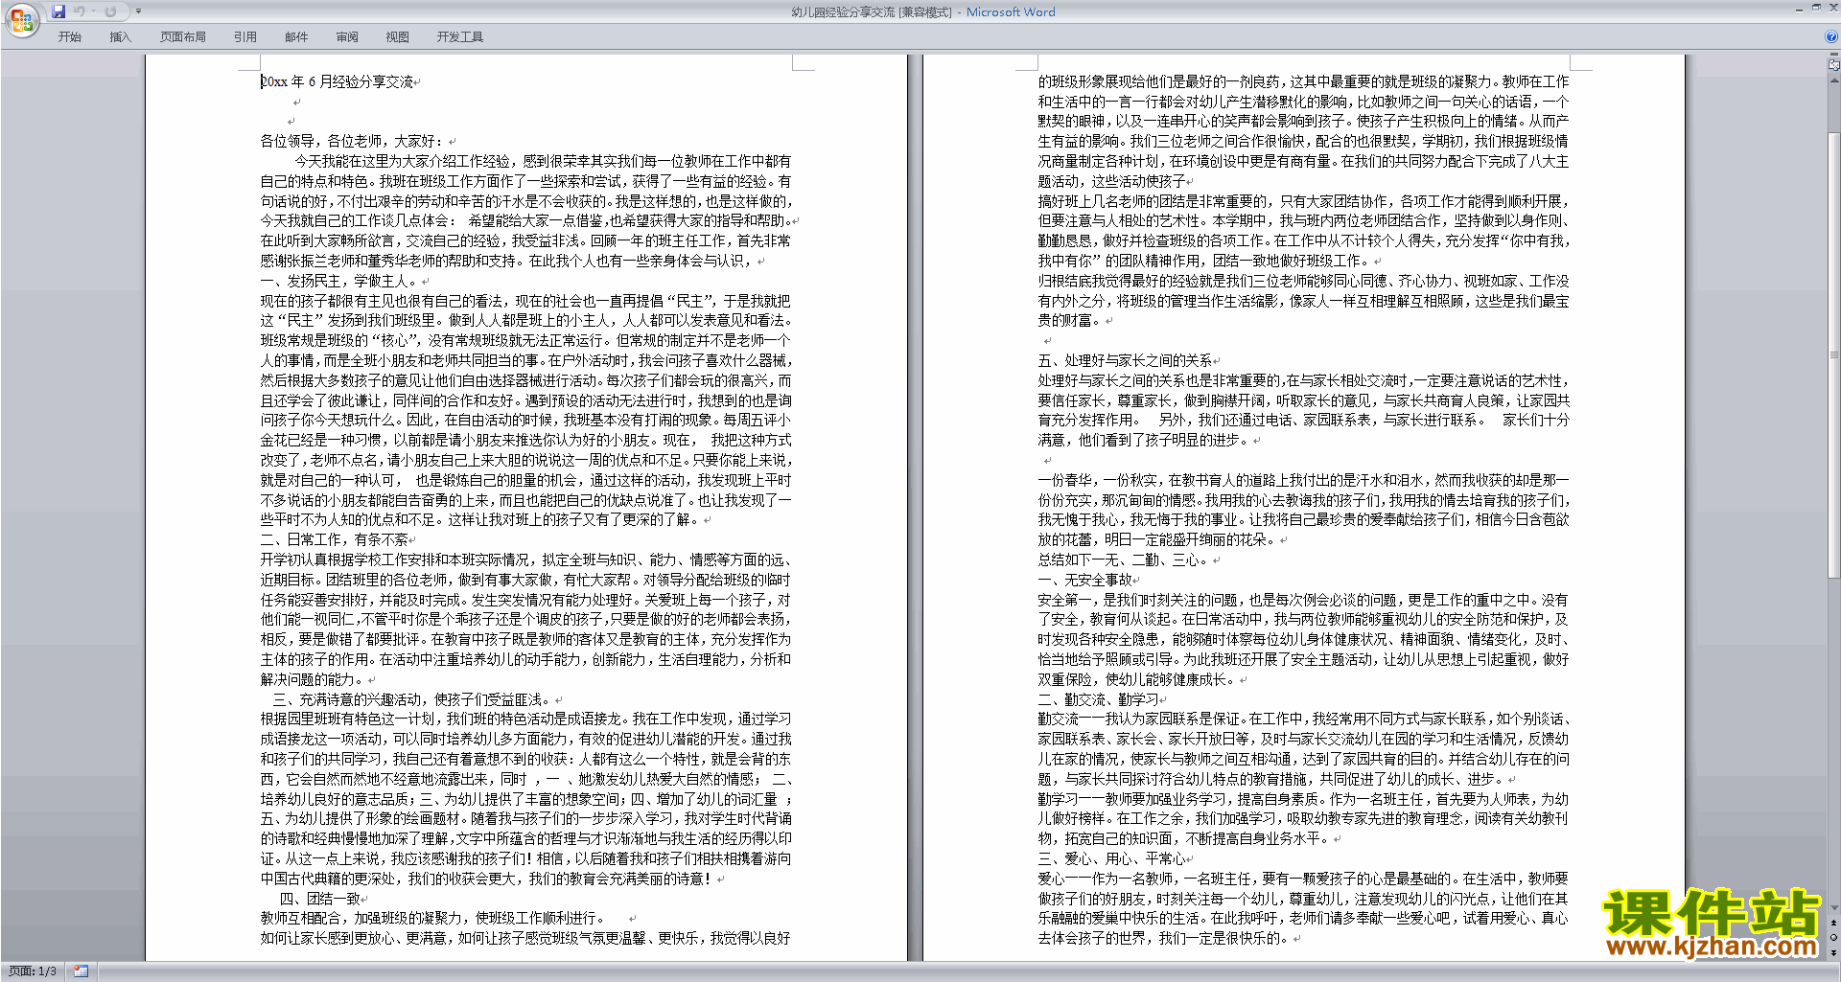This screenshot has width=1841, height=982.
Task: Open the 开发工具 tab
Action: point(460,36)
